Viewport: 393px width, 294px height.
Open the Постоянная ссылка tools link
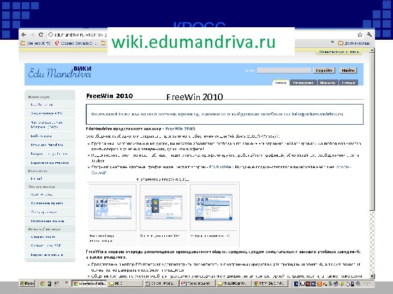[47, 221]
